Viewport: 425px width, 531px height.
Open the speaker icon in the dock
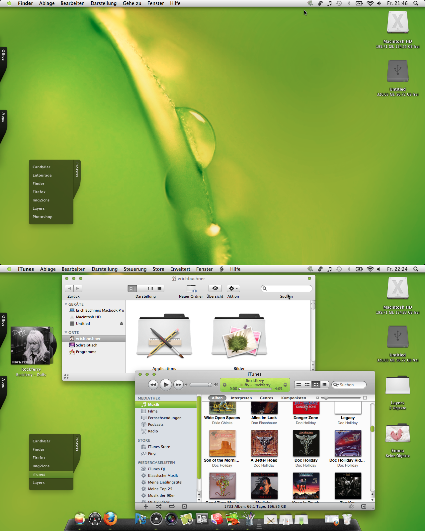[156, 519]
